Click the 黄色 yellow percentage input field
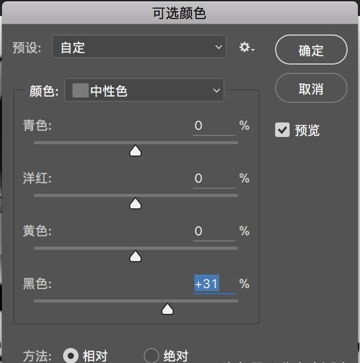This screenshot has width=360, height=363. point(213,231)
